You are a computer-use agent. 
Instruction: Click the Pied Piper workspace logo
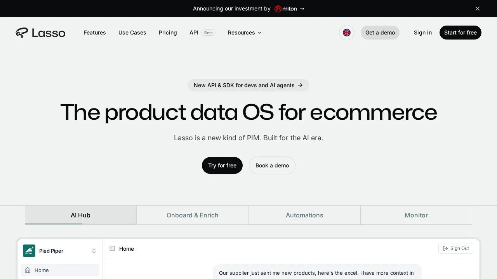click(x=29, y=251)
